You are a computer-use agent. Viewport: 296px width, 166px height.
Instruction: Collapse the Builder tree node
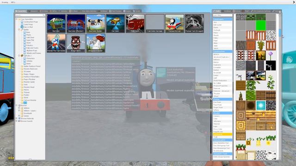(x=19, y=30)
